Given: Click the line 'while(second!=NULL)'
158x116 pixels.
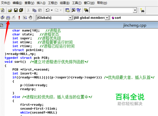Looking at the screenshot, I should (x=39, y=113).
